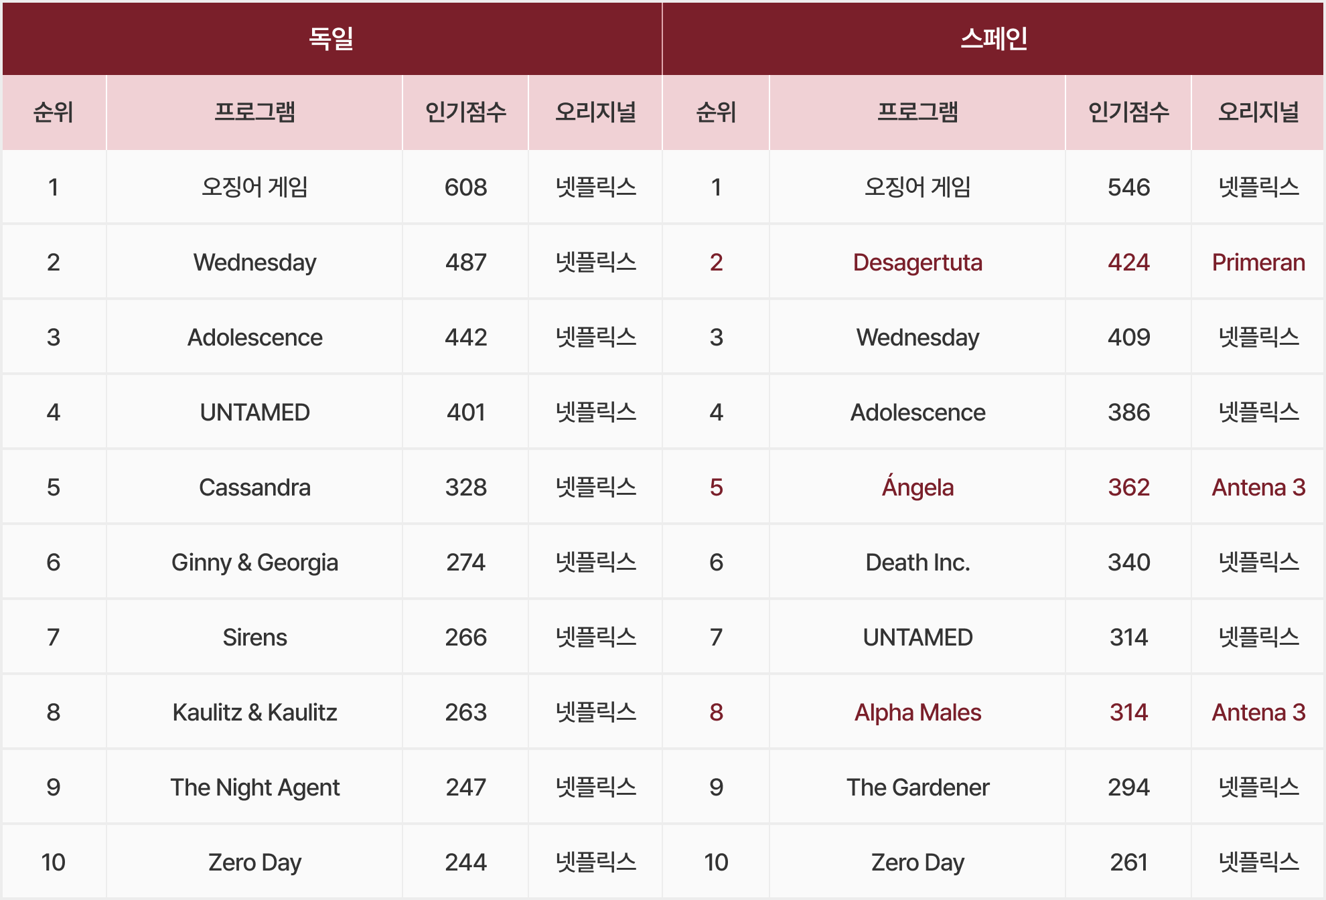Click the 오리지널 column header in Spain table

1256,112
